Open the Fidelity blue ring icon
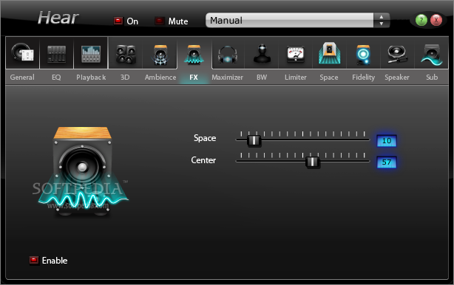The width and height of the screenshot is (454, 285). pyautogui.click(x=363, y=54)
